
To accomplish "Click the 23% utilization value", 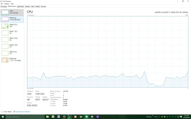I will (x=29, y=94).
